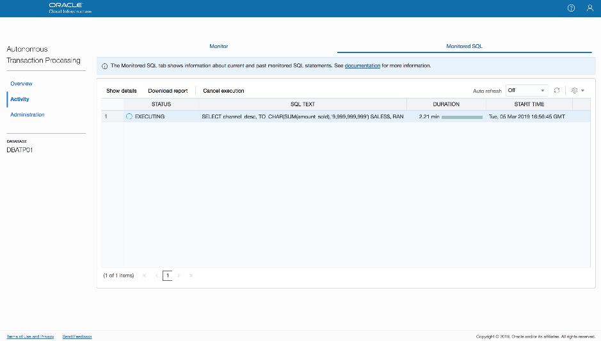
Task: Click row number 1 cell
Action: 112,116
